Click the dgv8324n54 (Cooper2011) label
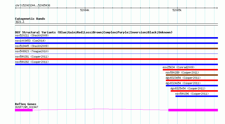The height and width of the screenshot is (124, 225). click(x=183, y=83)
